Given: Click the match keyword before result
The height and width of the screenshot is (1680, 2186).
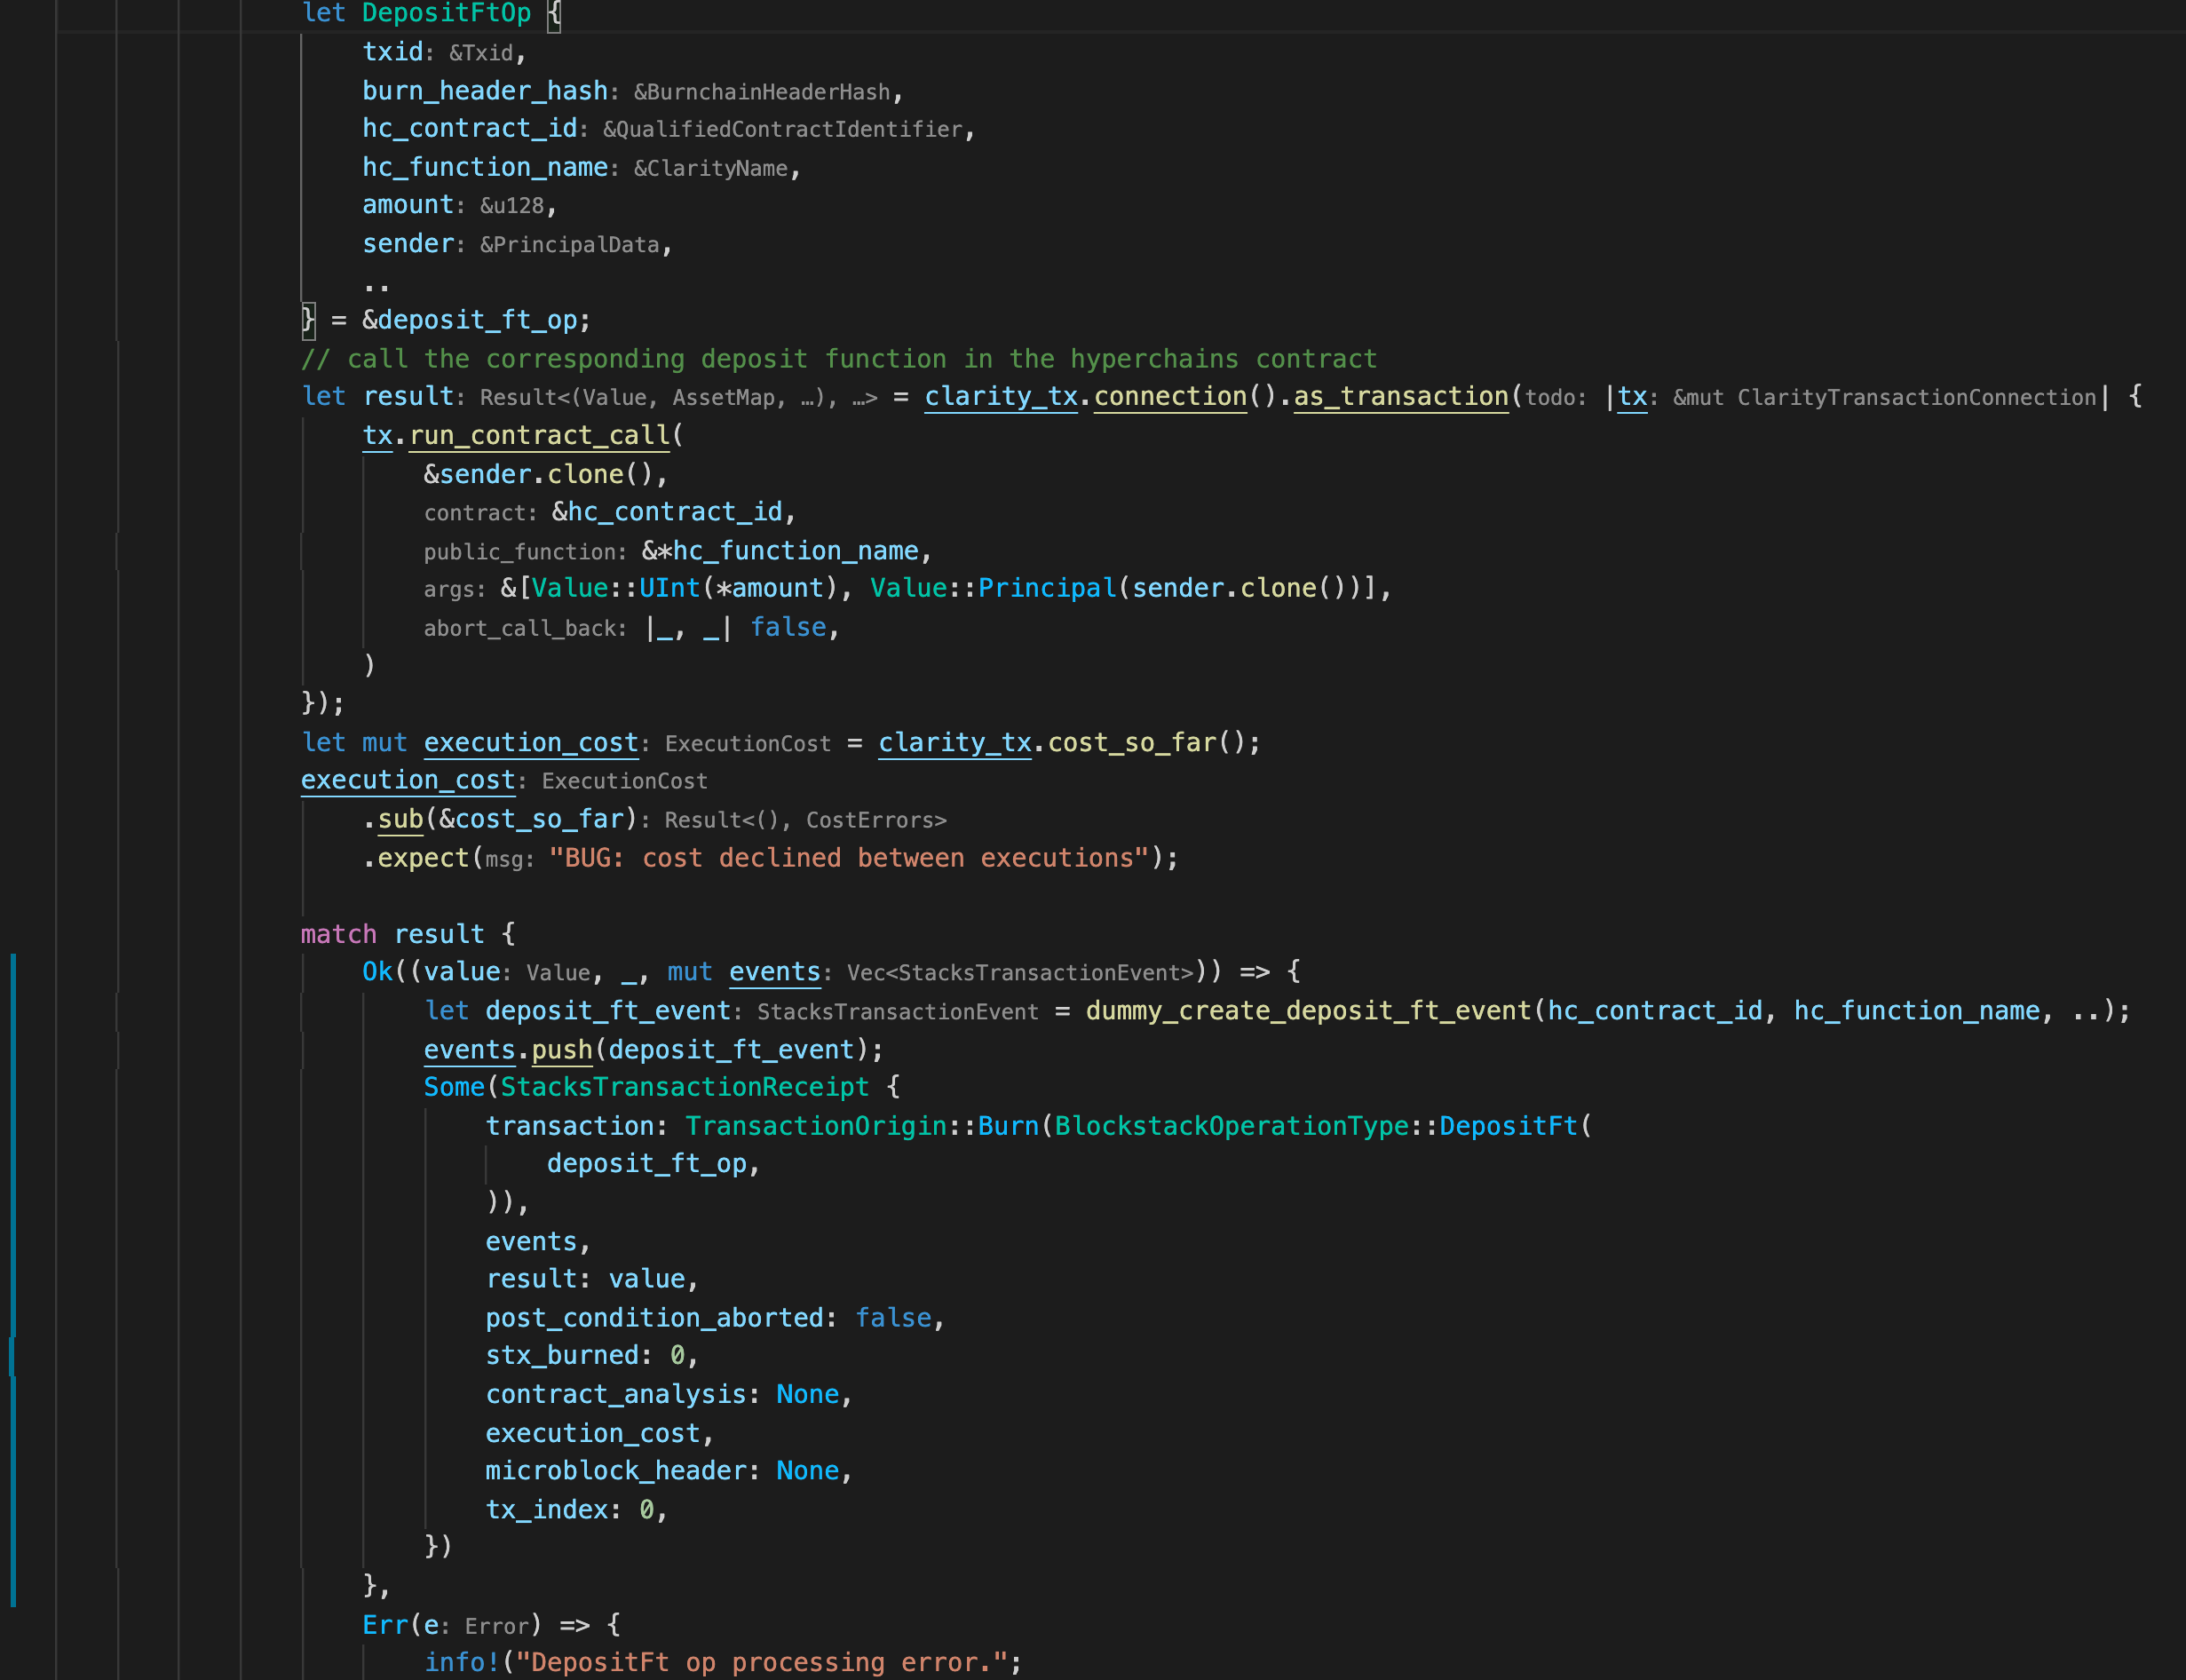Looking at the screenshot, I should [x=337, y=933].
